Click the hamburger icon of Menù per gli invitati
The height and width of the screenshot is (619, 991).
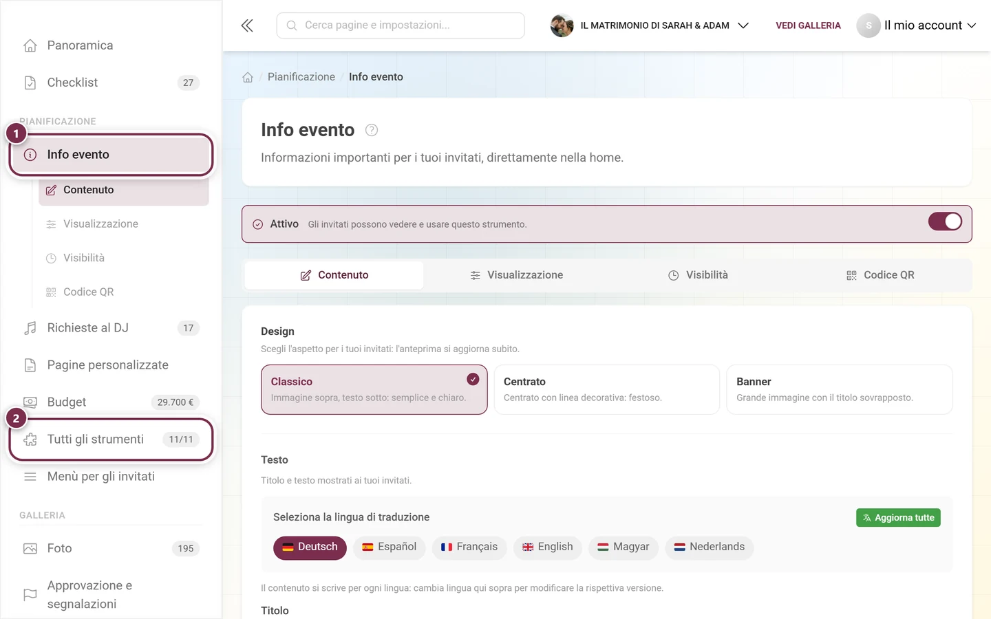(x=30, y=477)
